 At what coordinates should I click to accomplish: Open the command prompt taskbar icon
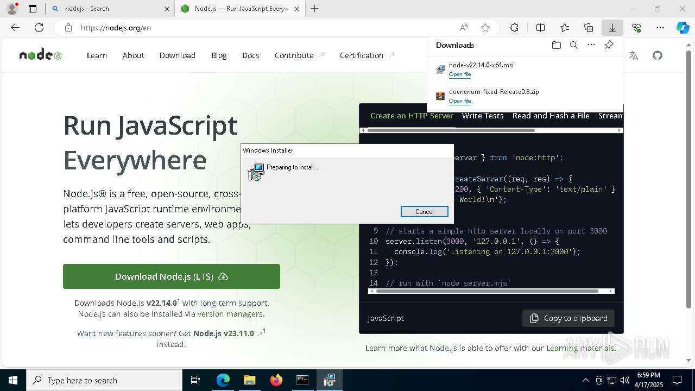point(302,380)
